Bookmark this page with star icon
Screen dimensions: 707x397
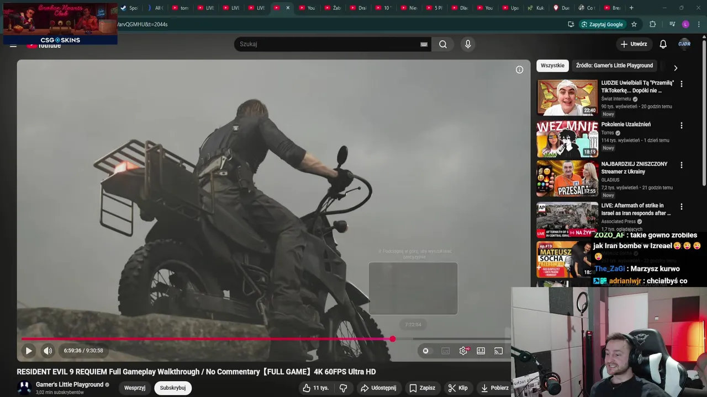pos(634,24)
